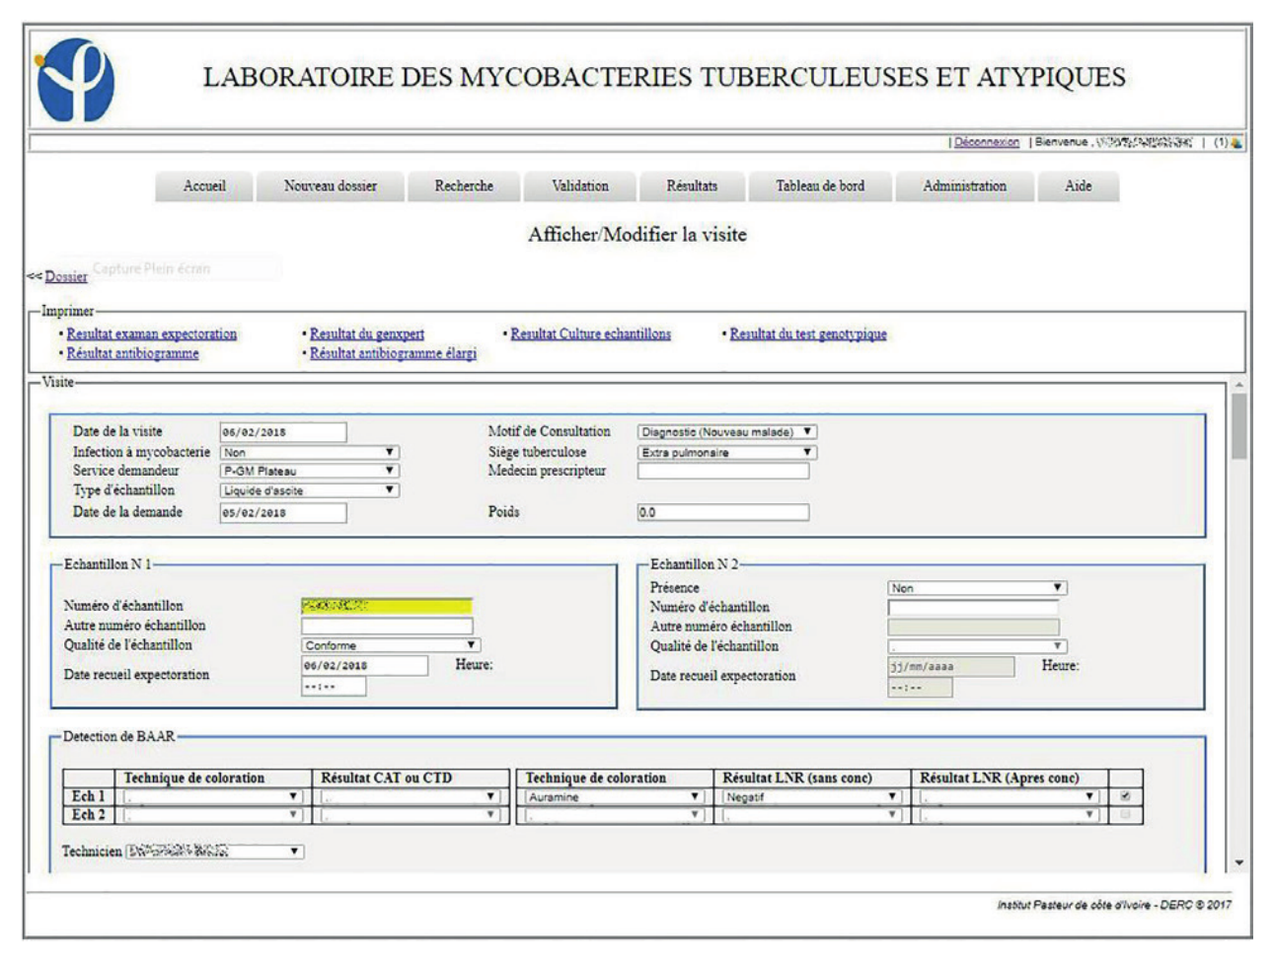The image size is (1273, 965).
Task: Expand the Technicien dropdown
Action: [x=215, y=852]
